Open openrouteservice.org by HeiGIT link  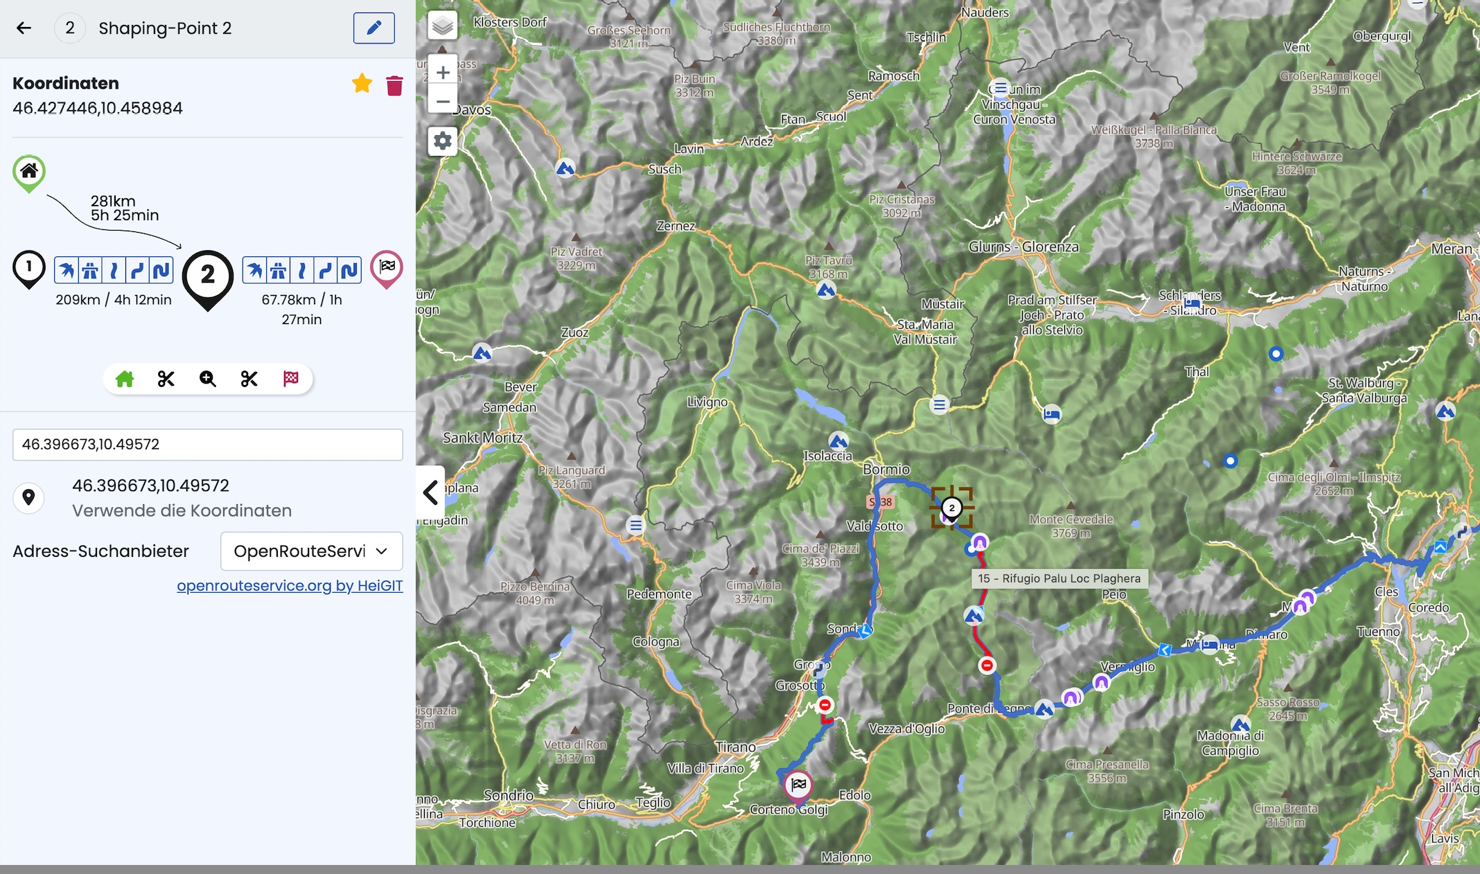tap(290, 586)
